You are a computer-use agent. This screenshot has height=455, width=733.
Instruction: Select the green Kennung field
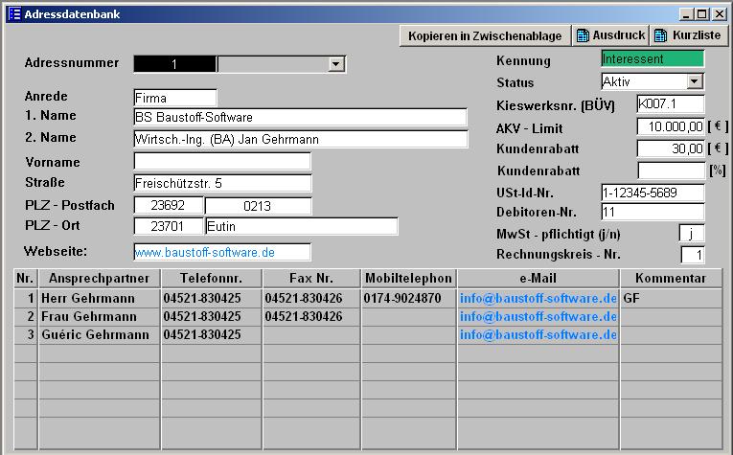(652, 59)
